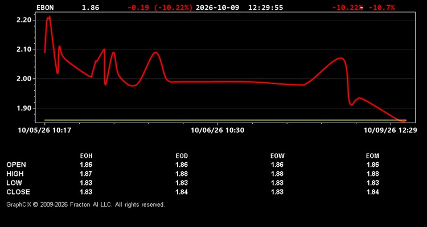Select the 10/06/26 10:30 axis label
The height and width of the screenshot is (227, 427).
[217, 131]
